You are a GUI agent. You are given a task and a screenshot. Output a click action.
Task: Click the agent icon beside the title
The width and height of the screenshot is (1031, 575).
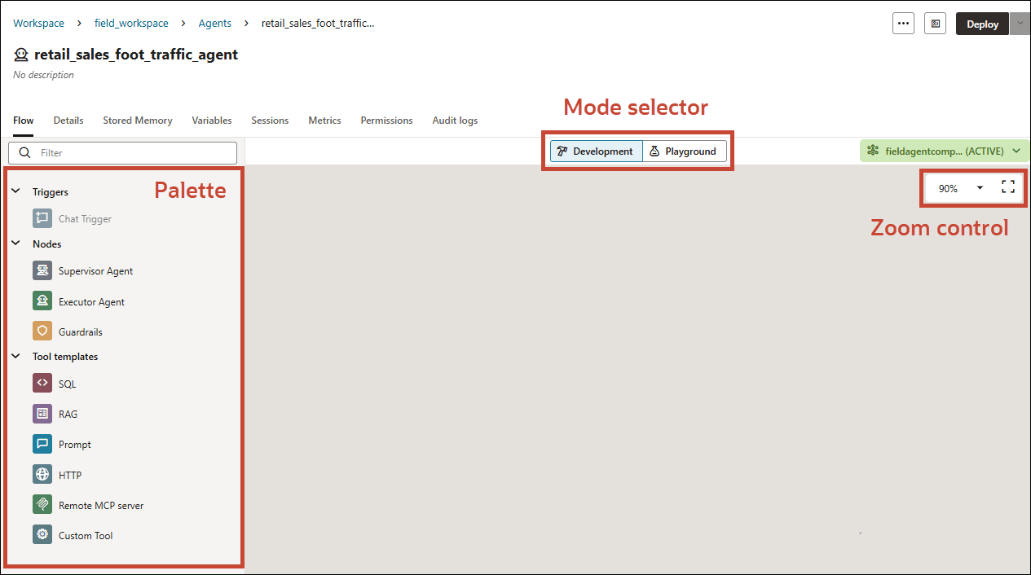point(21,55)
